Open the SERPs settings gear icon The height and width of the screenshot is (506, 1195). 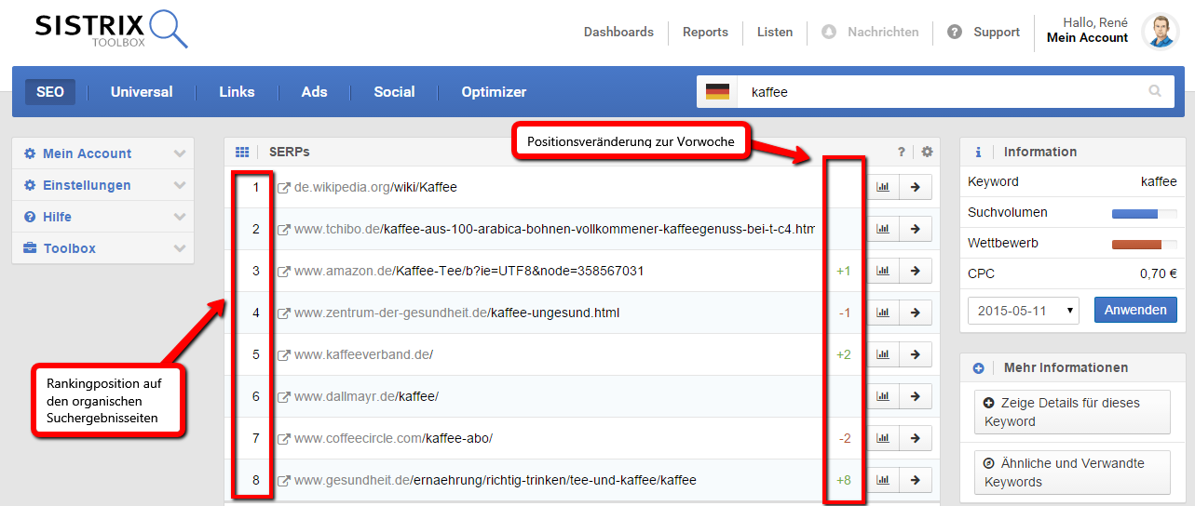[x=927, y=152]
